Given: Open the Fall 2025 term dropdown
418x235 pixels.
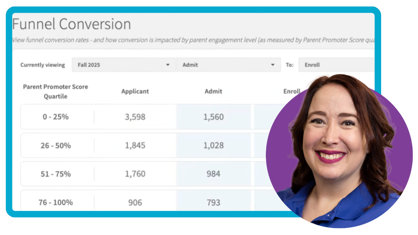Looking at the screenshot, I should click(123, 65).
